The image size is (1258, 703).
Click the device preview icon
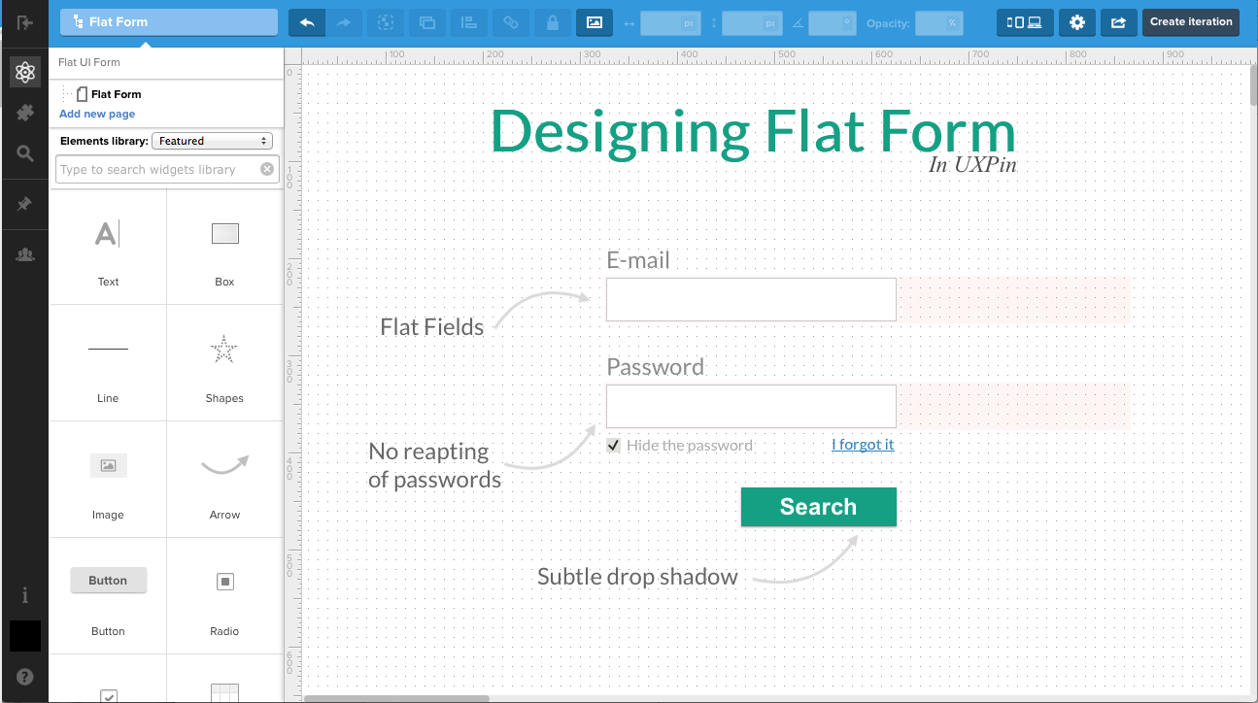point(1025,22)
